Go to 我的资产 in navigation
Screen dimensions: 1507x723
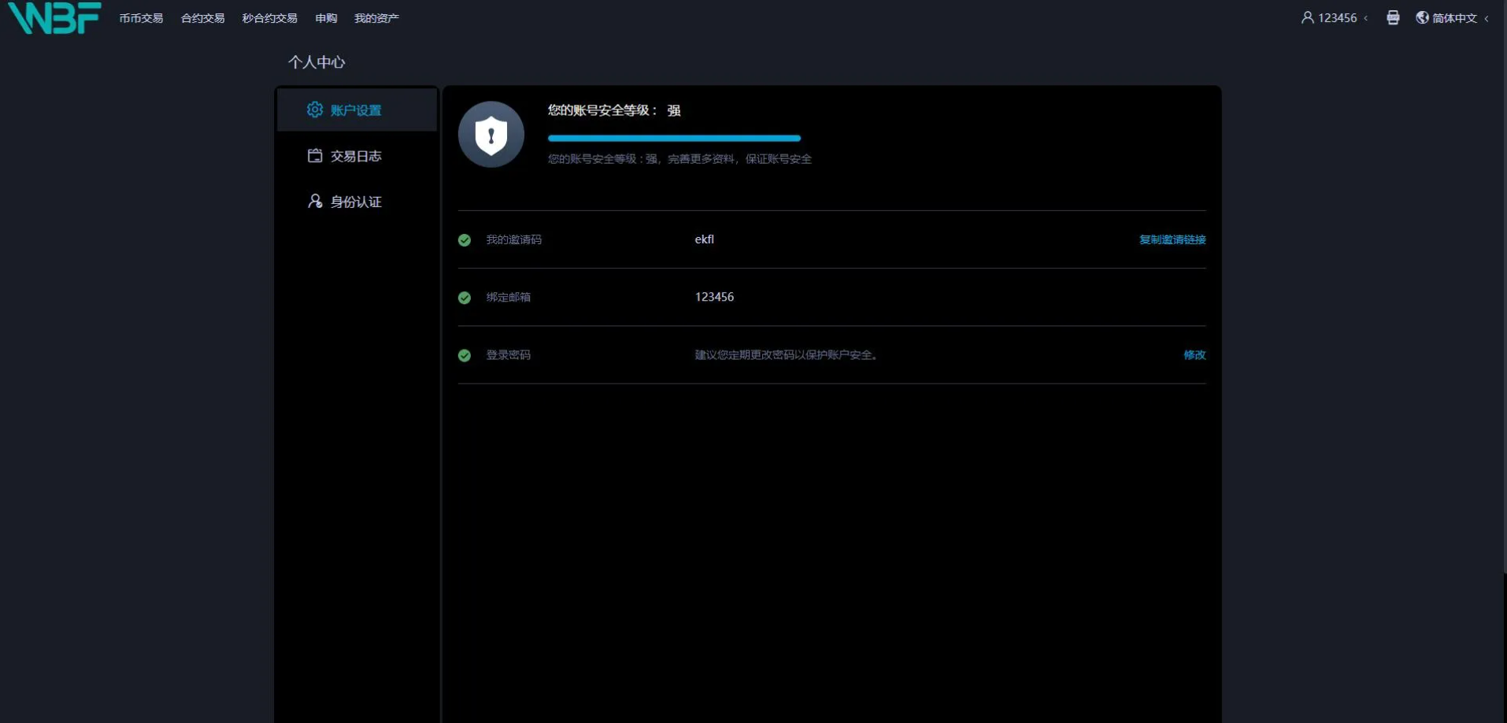click(x=376, y=18)
